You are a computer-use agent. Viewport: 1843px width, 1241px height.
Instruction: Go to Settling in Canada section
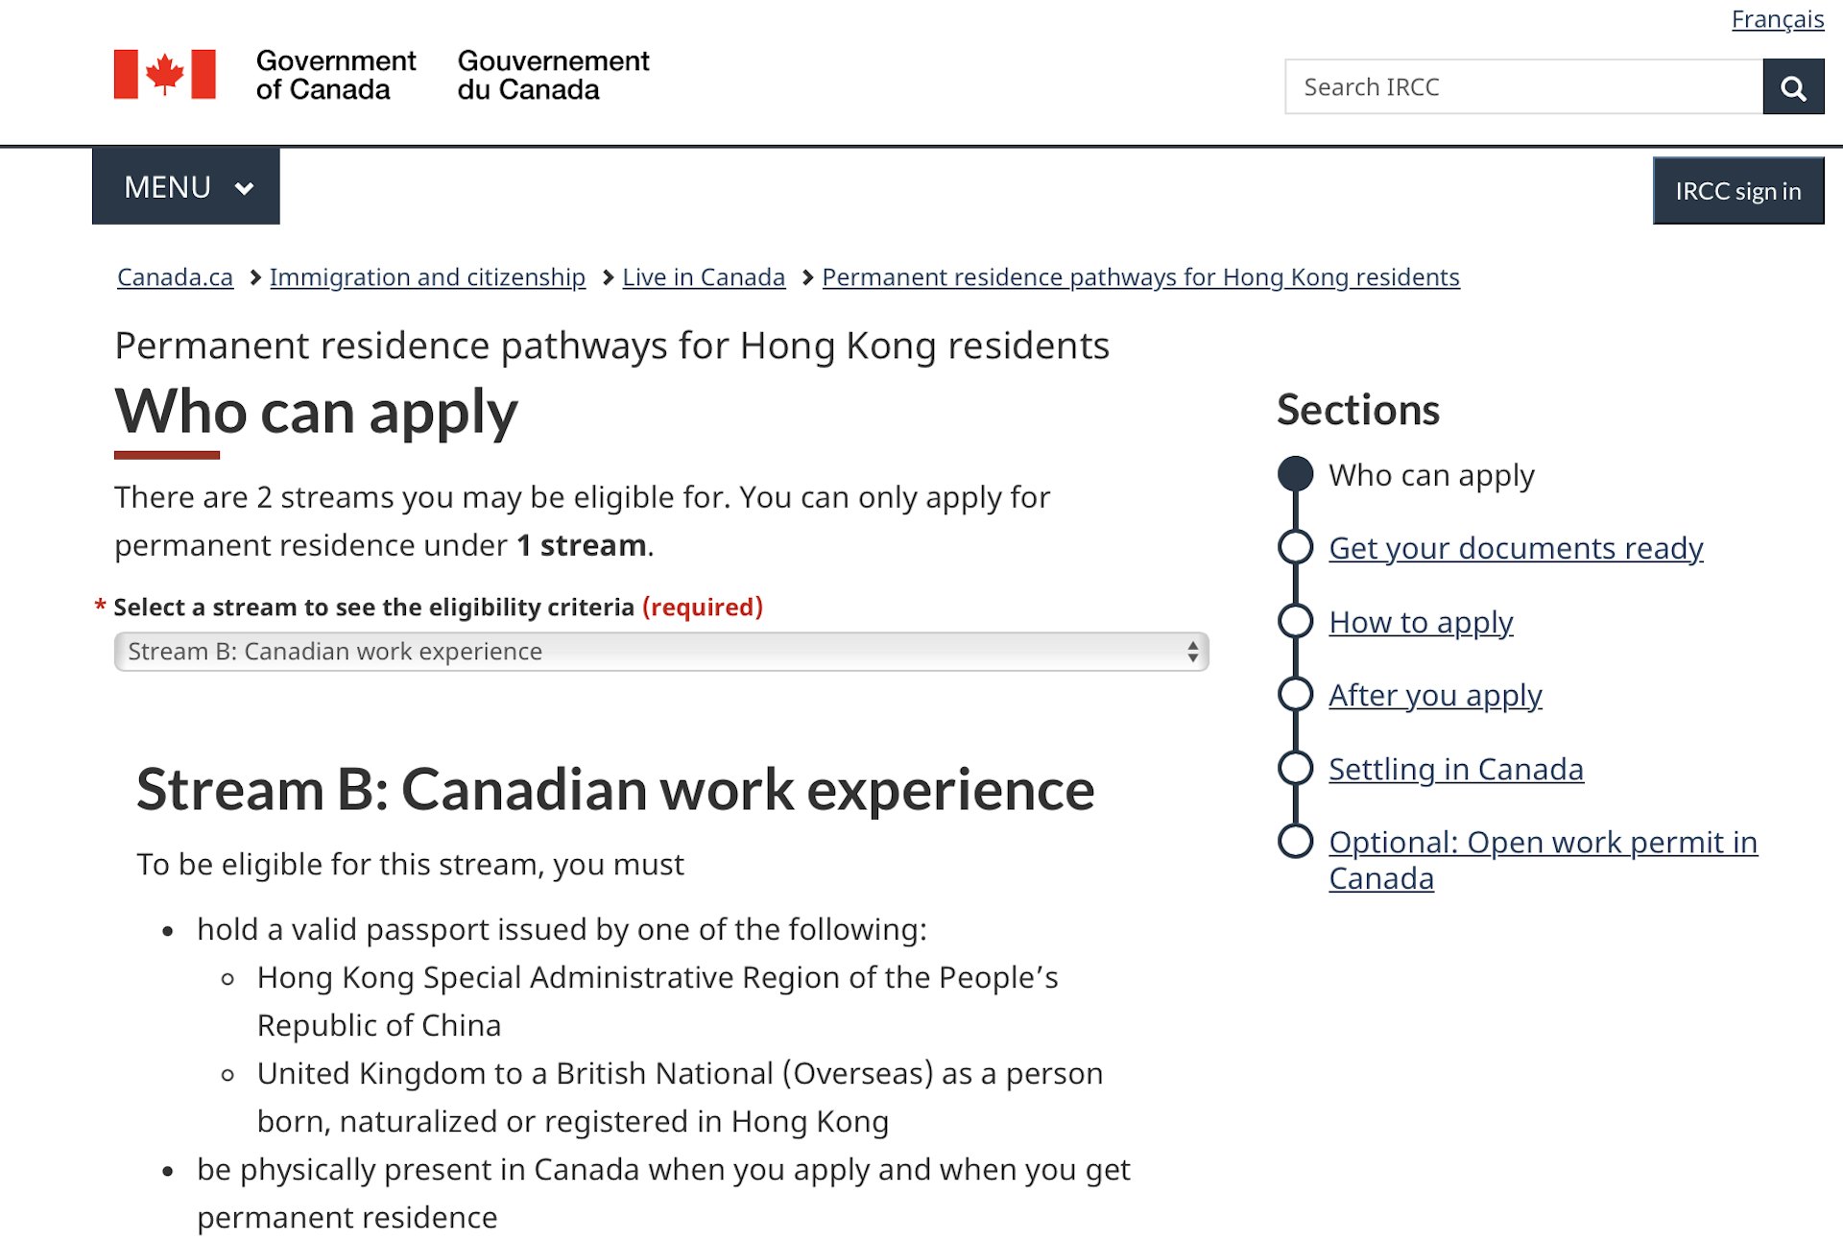point(1455,770)
